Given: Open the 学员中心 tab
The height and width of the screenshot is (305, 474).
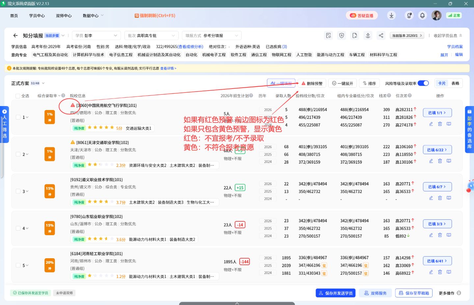Looking at the screenshot, I should (x=37, y=15).
